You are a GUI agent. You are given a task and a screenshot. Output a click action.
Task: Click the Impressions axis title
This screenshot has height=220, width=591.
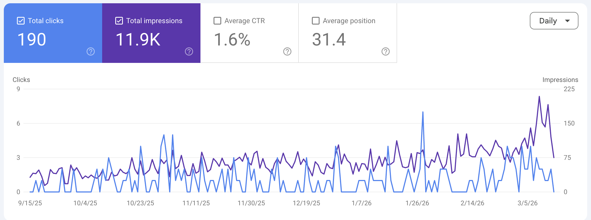point(560,80)
